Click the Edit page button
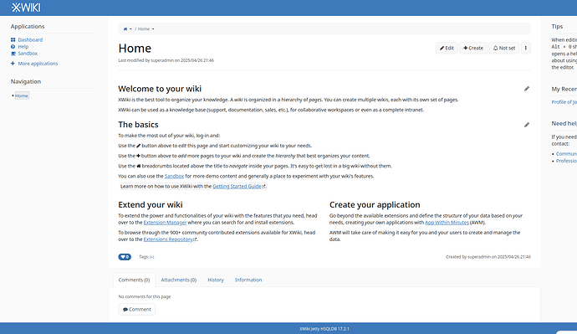The image size is (577, 334). (447, 48)
